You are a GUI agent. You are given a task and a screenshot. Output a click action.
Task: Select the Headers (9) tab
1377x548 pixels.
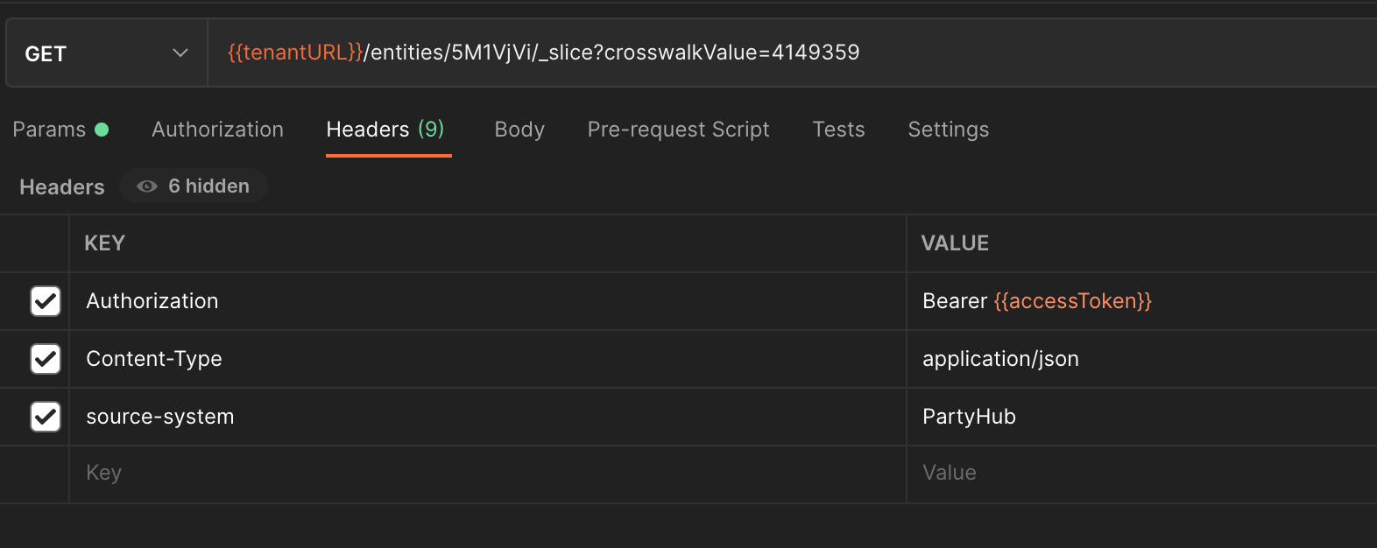pos(385,130)
